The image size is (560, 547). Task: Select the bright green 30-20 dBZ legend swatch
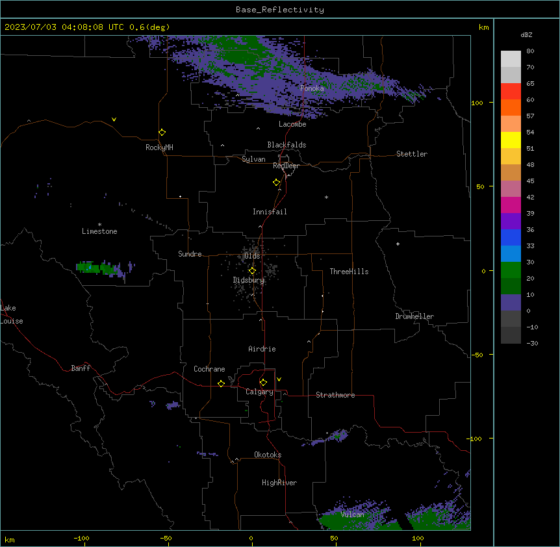pos(511,270)
